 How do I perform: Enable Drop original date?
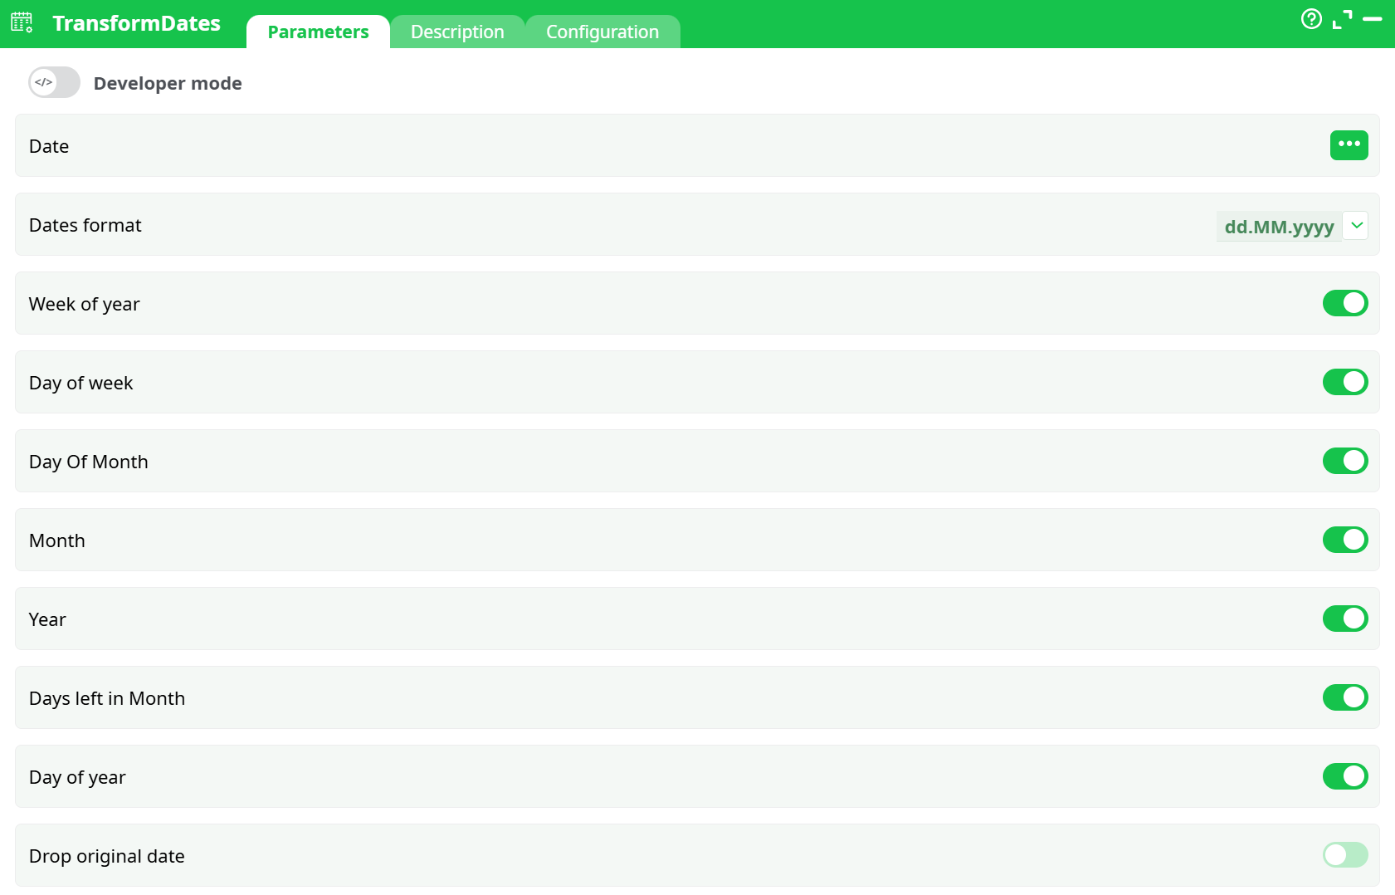(1344, 855)
